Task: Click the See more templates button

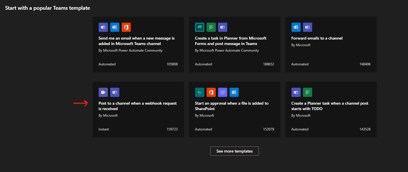Action: (234, 151)
